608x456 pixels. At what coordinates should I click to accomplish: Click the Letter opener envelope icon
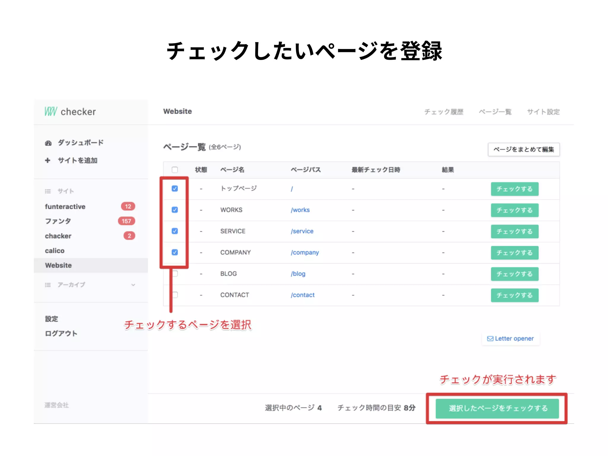point(490,339)
